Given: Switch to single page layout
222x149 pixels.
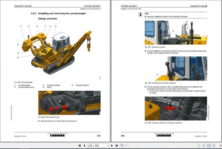Looking at the screenshot, I should pyautogui.click(x=199, y=146).
